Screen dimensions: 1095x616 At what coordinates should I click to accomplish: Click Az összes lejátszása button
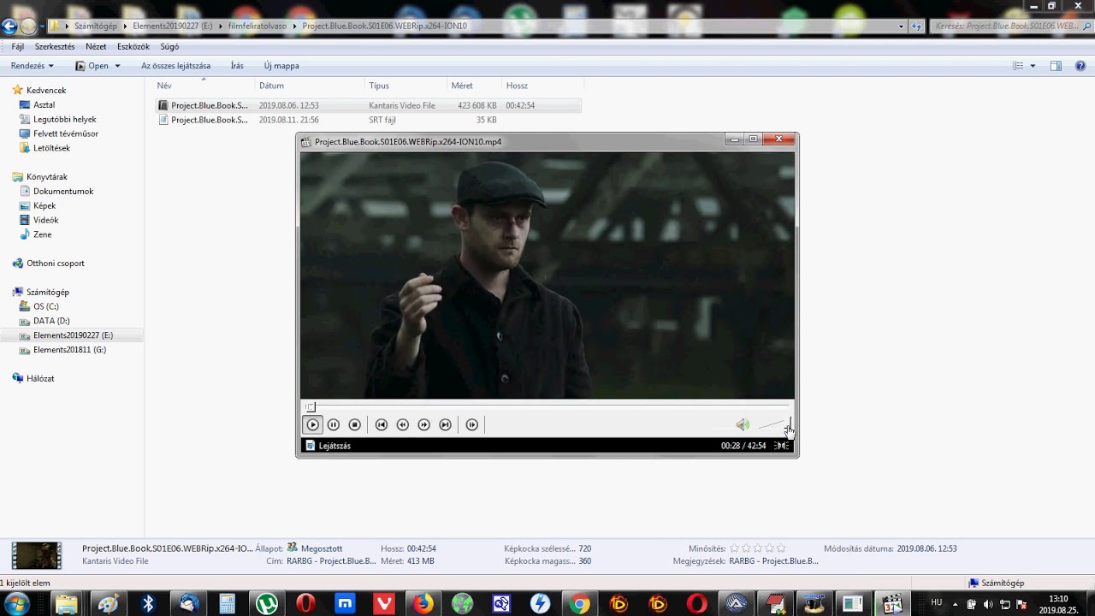(175, 66)
